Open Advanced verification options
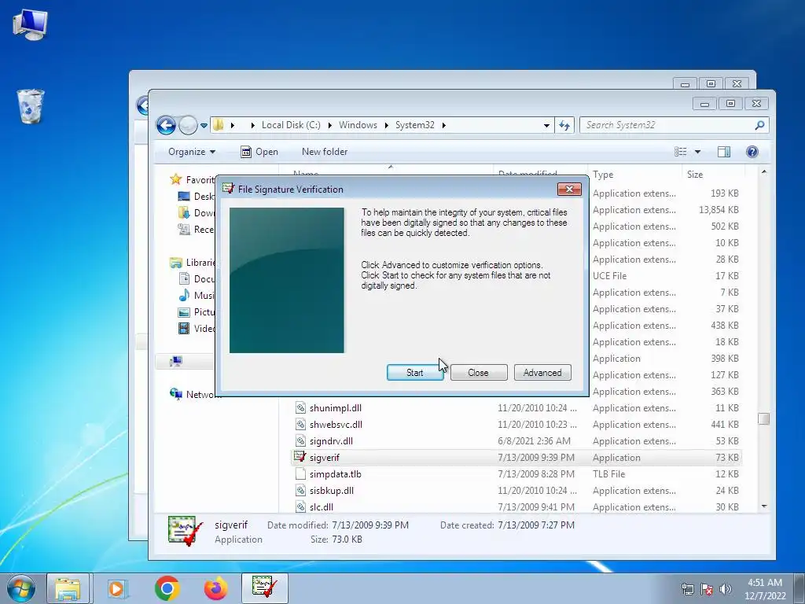Image resolution: width=805 pixels, height=604 pixels. point(542,372)
